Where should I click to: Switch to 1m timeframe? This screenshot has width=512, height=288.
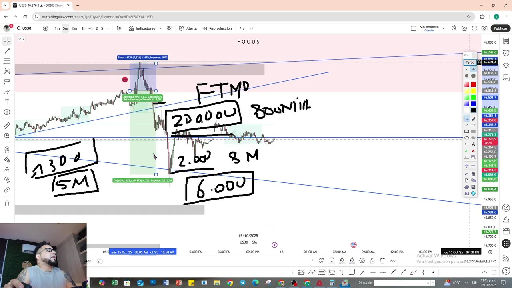coord(57,28)
